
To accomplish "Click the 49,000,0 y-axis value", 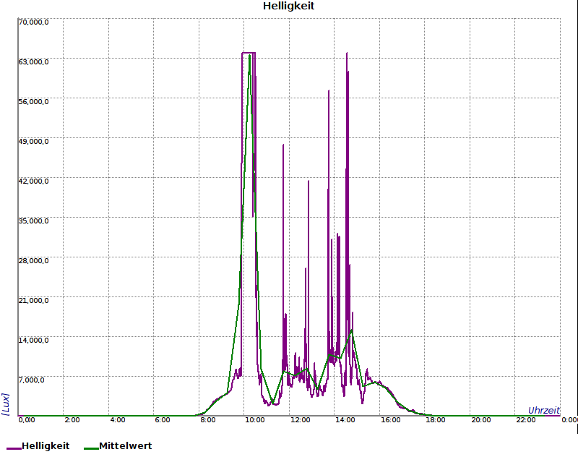I will click(x=33, y=142).
